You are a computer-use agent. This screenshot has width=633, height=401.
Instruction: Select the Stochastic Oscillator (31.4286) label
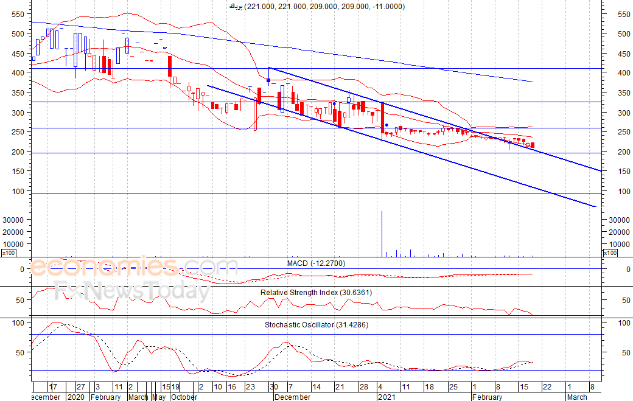(x=316, y=325)
